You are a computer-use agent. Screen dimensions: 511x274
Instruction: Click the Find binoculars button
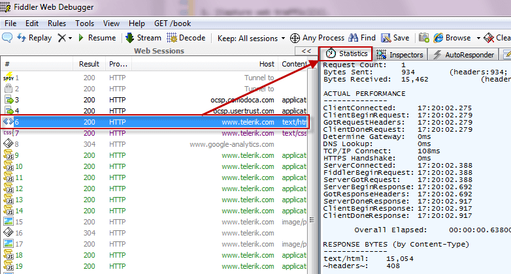(362, 38)
